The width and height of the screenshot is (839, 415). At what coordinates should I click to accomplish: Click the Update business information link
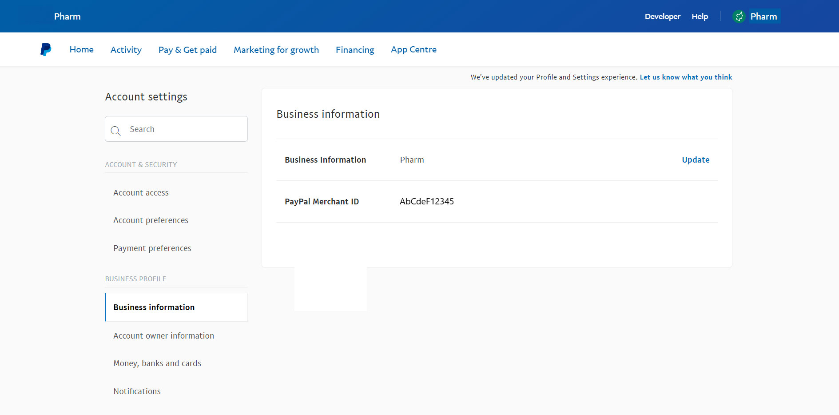click(x=696, y=160)
